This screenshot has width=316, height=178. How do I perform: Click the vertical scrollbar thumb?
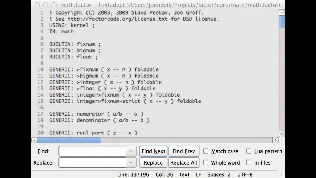click(x=282, y=21)
